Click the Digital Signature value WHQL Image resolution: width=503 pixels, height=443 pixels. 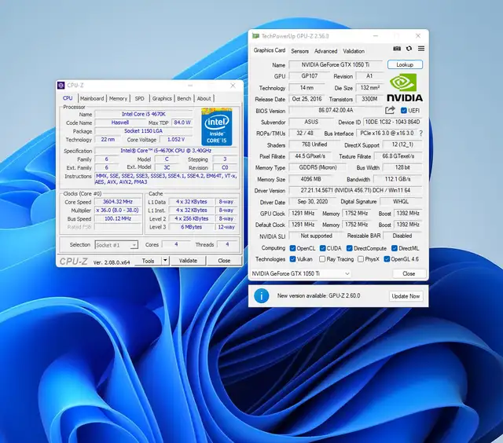[401, 202]
